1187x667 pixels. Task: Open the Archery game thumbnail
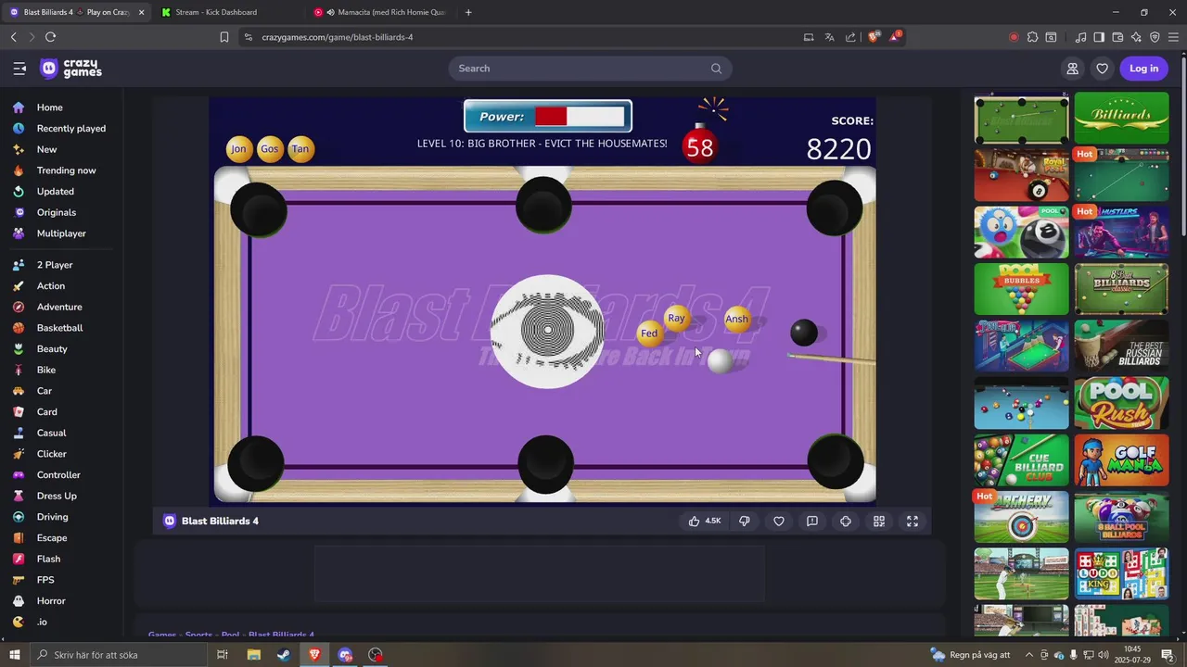[1021, 517]
